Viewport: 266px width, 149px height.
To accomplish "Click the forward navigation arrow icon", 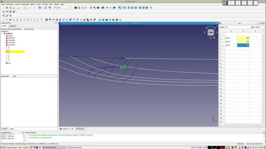I will point(111,7).
